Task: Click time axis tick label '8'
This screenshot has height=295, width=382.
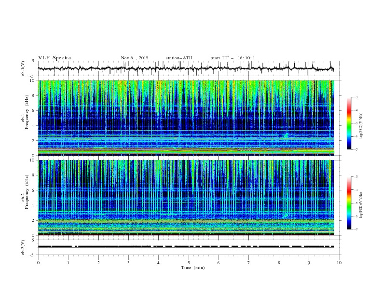Action: (279, 263)
